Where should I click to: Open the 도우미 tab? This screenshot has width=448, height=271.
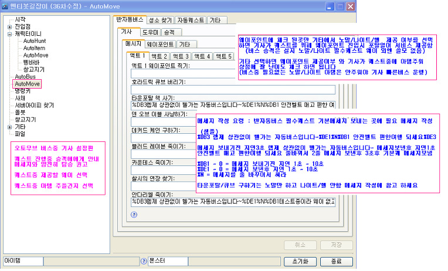pos(150,32)
